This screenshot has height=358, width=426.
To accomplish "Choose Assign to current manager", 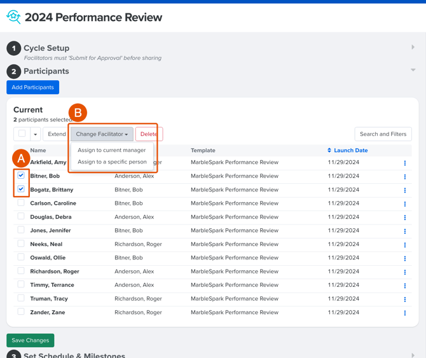I will 111,151.
